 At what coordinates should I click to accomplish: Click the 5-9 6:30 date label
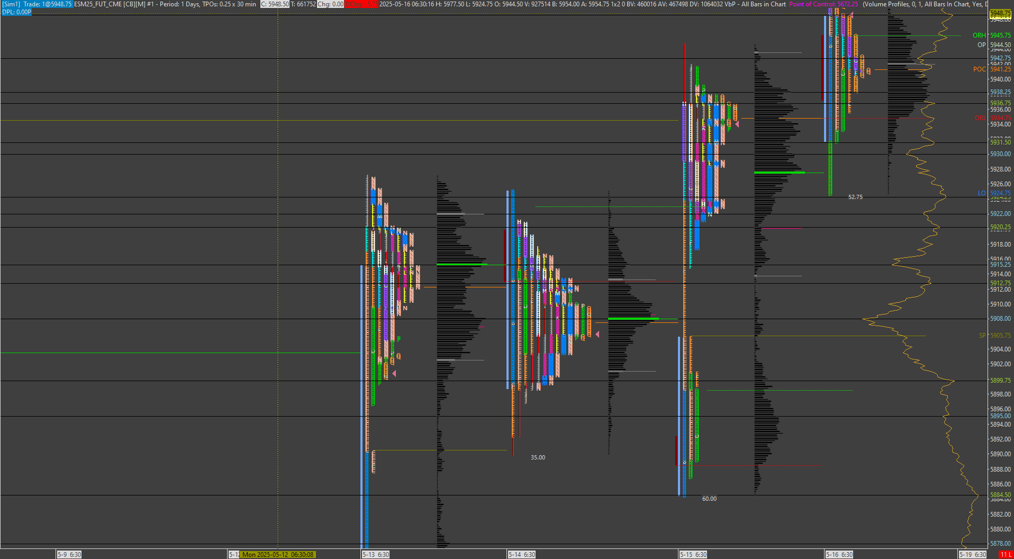tap(69, 554)
